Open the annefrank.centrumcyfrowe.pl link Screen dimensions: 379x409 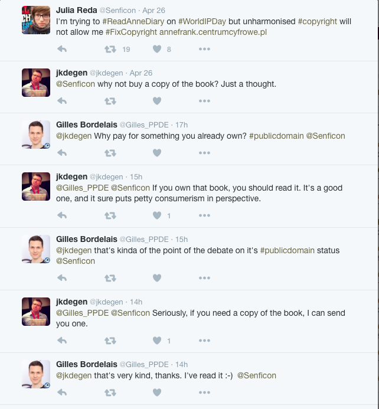[213, 32]
